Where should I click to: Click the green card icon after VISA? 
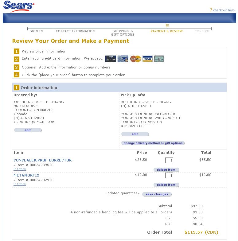coord(159,59)
